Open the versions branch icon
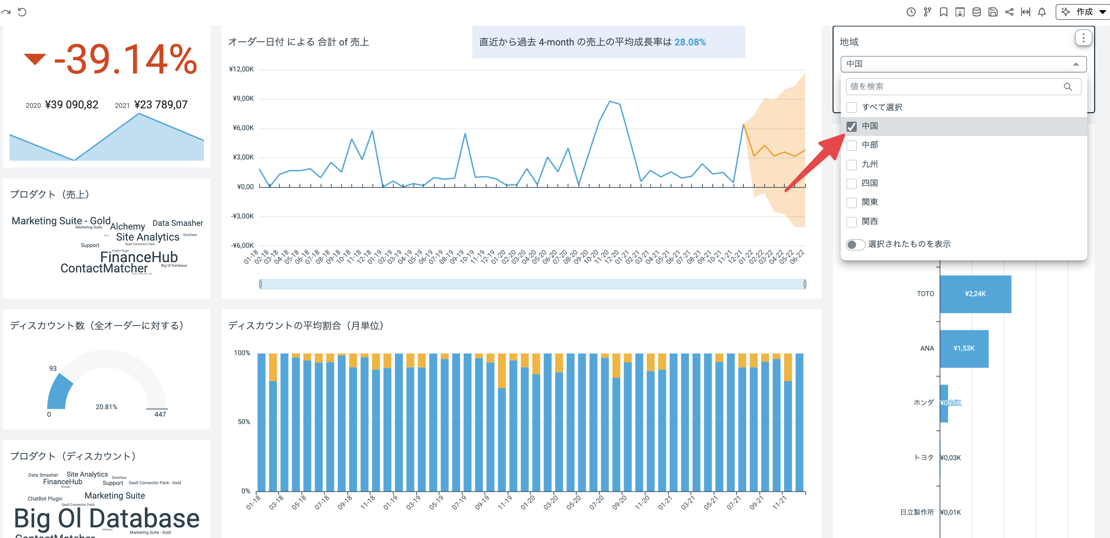The image size is (1110, 538). click(927, 12)
